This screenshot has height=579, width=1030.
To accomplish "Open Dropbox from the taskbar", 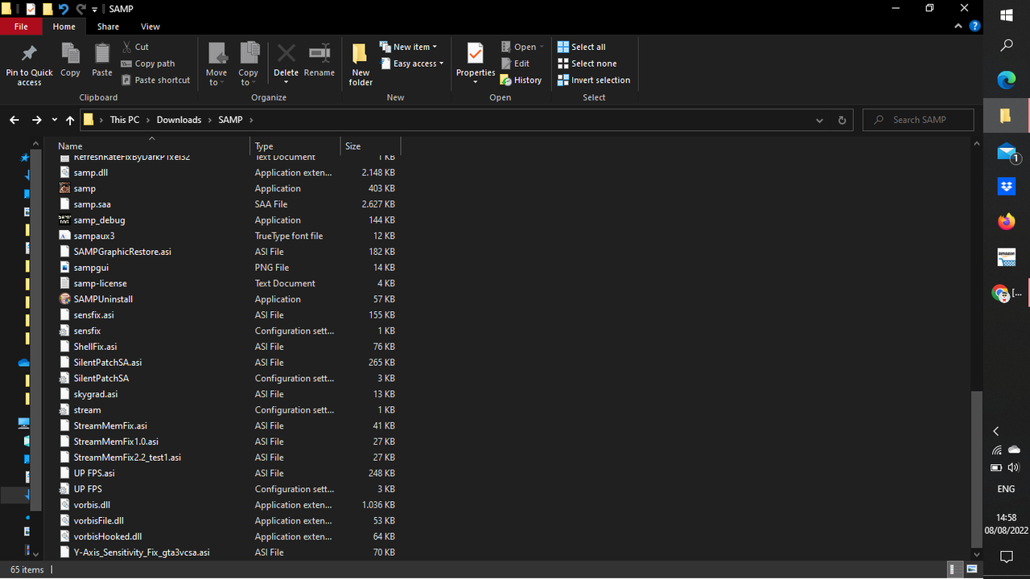I will pyautogui.click(x=1007, y=187).
